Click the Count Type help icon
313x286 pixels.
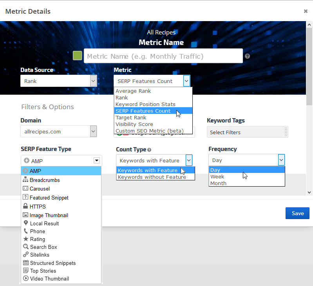149,150
